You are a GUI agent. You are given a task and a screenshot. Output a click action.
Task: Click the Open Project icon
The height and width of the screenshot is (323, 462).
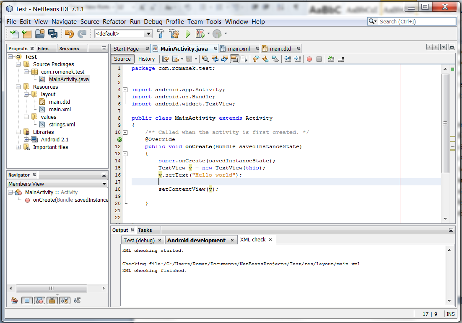pos(40,34)
